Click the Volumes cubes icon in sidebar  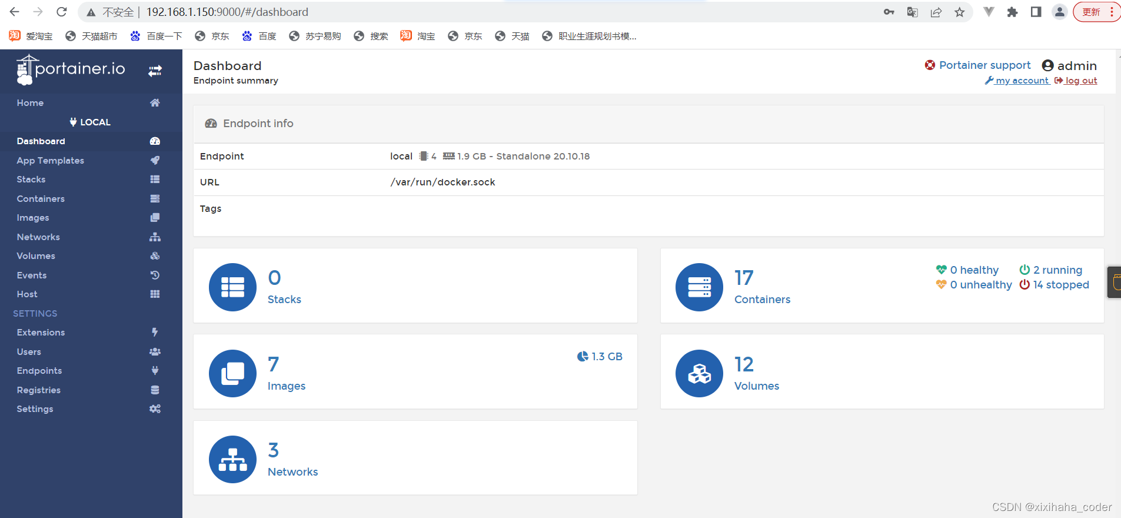155,256
